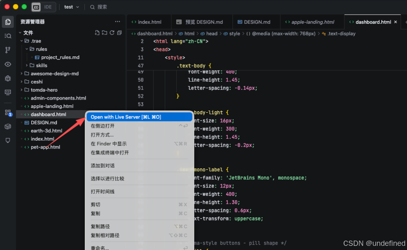Viewport: 407px width, 250px height.
Task: Open the eye preview icon in sidebar
Action: 8,64
